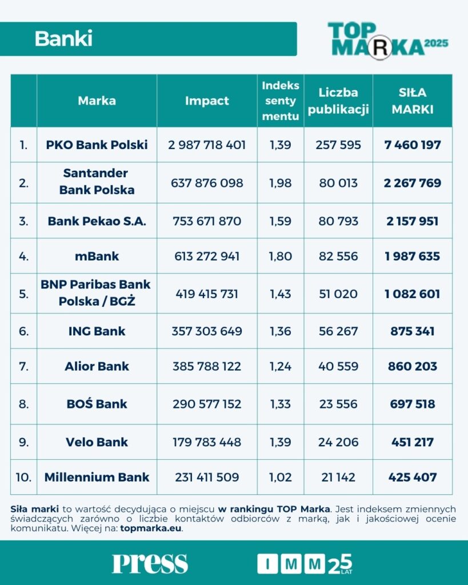Select the PKO Bank Polski row name

(97, 145)
